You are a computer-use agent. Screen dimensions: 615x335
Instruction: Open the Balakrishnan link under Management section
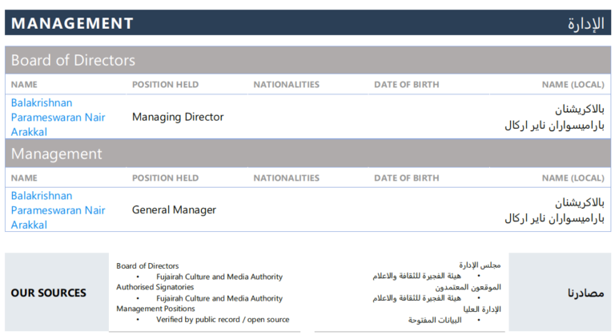[x=58, y=209]
